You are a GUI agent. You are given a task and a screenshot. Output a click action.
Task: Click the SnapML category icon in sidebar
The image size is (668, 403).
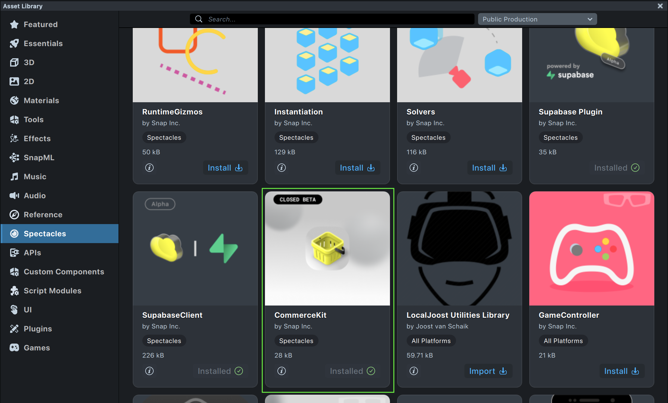[x=14, y=158]
